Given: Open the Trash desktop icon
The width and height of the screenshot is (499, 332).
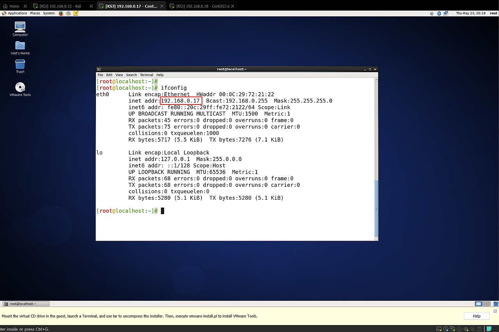Looking at the screenshot, I should (x=20, y=65).
